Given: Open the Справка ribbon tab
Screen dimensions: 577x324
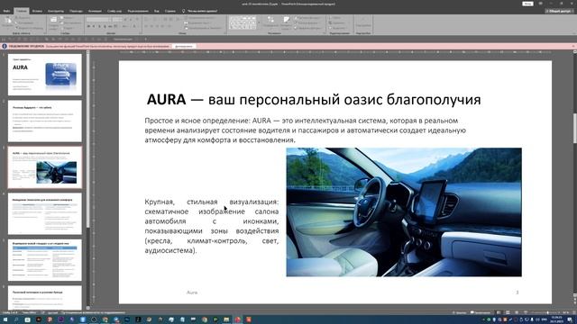Looking at the screenshot, I should pos(170,11).
